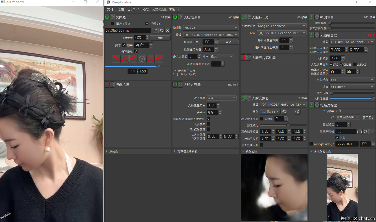Select the 图片文件夹 radio button

click(113, 24)
